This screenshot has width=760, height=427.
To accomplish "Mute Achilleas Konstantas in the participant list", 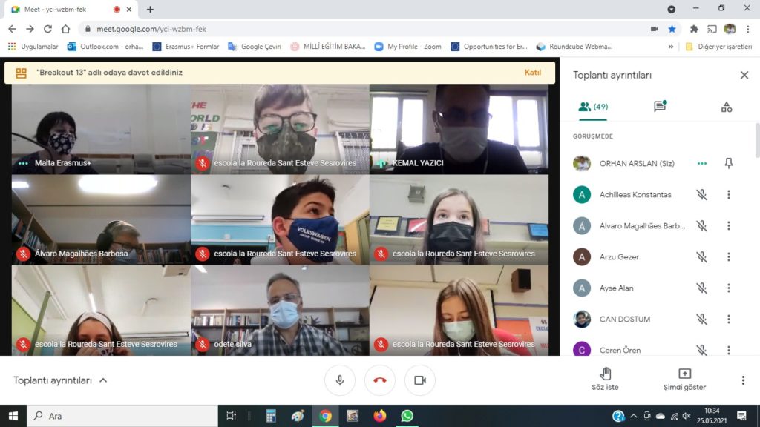I will pyautogui.click(x=701, y=194).
